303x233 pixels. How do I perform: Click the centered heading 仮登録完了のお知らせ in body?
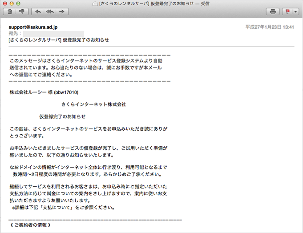pyautogui.click(x=62, y=116)
